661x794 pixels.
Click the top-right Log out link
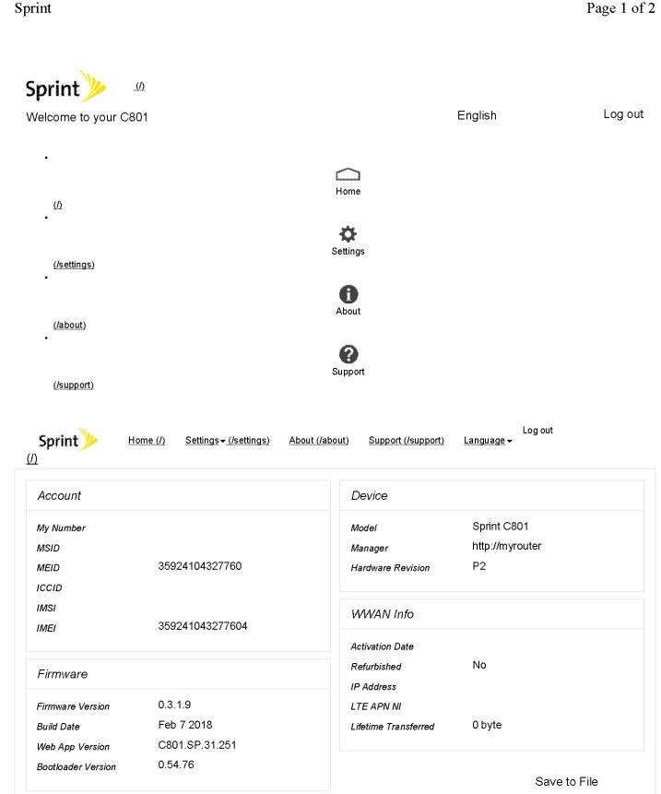tap(623, 114)
